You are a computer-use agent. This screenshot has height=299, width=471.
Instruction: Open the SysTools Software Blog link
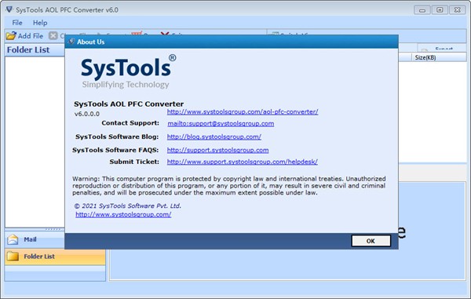pos(214,137)
